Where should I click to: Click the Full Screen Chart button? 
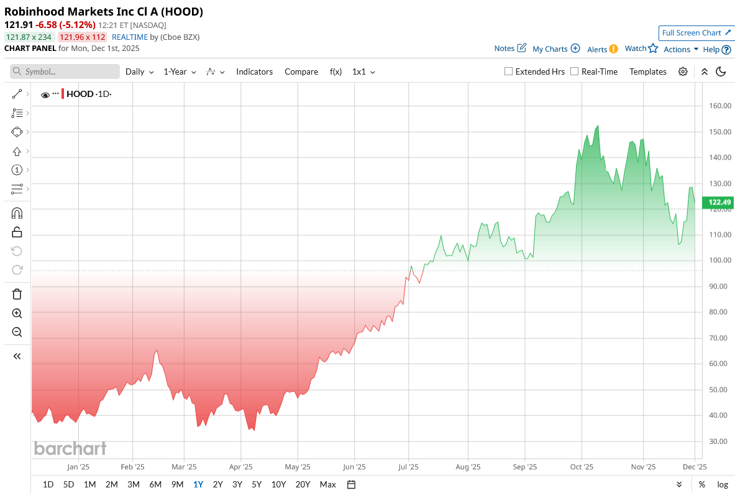[x=695, y=33]
